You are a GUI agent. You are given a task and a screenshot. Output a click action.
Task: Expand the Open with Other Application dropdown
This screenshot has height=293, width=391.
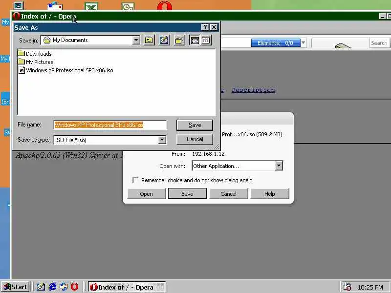pyautogui.click(x=279, y=166)
